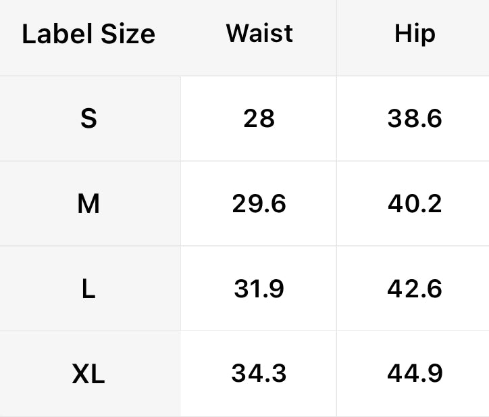The height and width of the screenshot is (417, 489).
Task: Click the Label Size column header
Action: (88, 34)
